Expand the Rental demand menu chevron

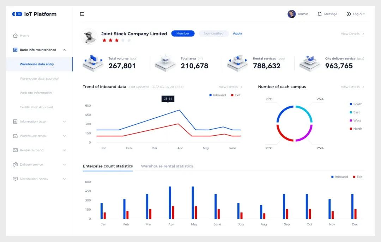[x=65, y=150]
